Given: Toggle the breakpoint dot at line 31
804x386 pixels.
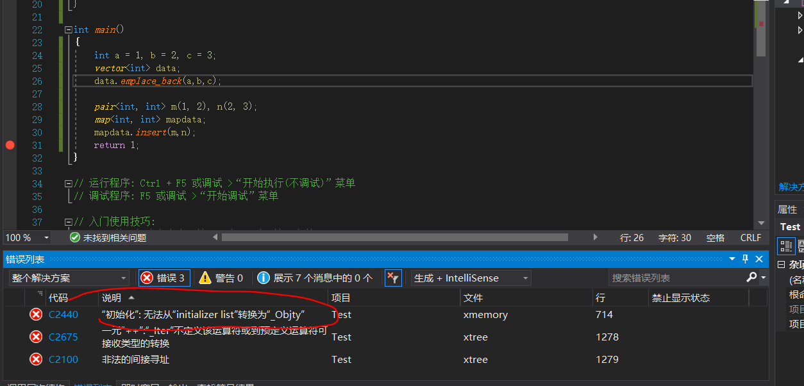Looking at the screenshot, I should click(x=10, y=145).
